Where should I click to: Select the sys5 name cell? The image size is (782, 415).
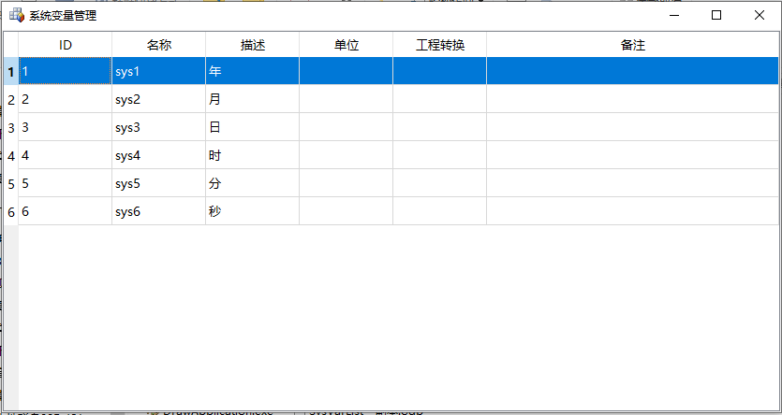tap(159, 183)
